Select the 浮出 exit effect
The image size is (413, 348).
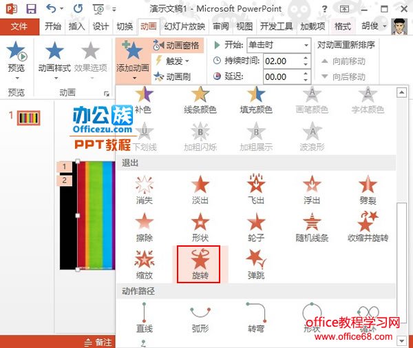[312, 190]
